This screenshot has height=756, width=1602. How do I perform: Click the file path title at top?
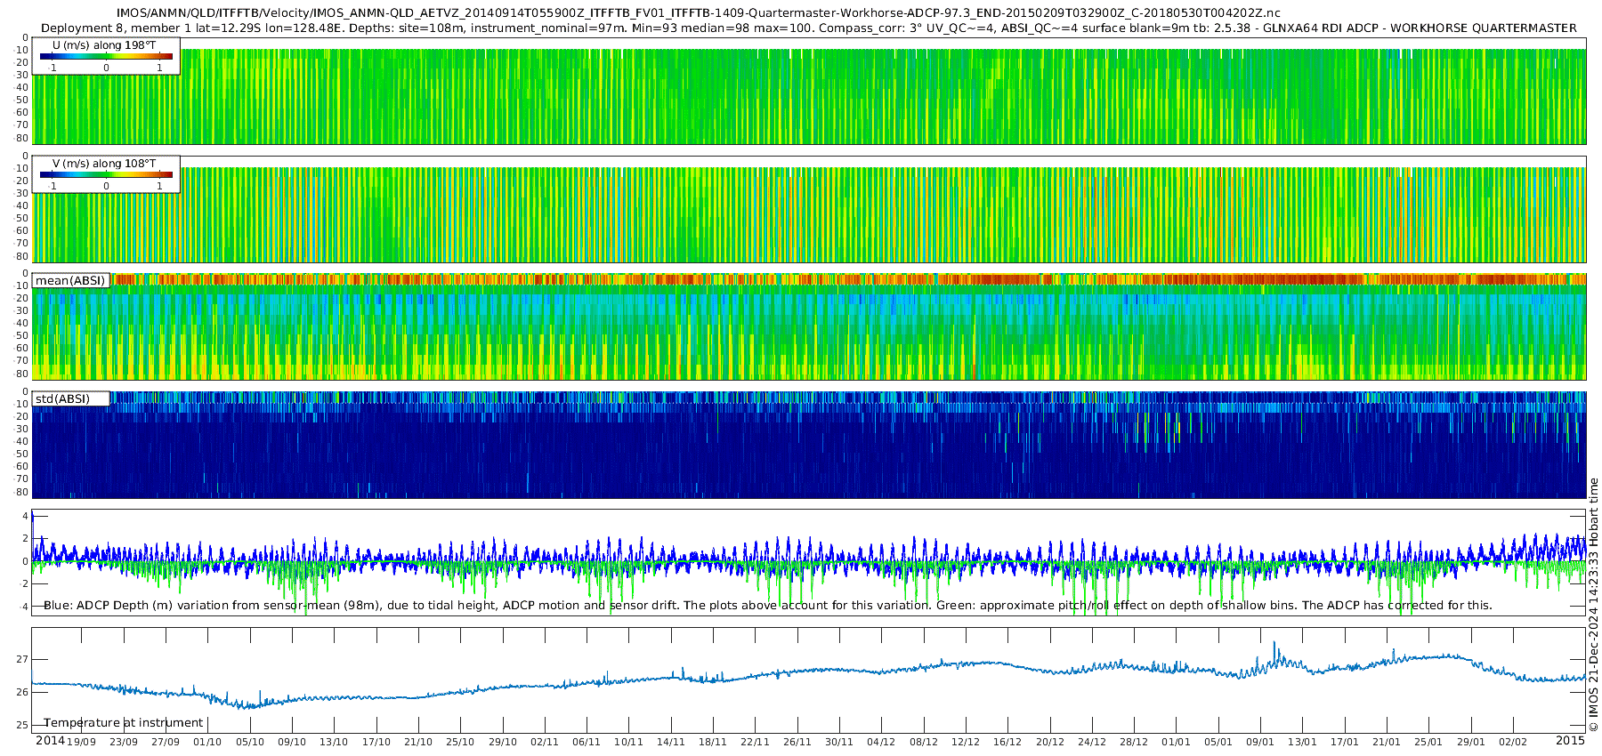click(x=699, y=13)
